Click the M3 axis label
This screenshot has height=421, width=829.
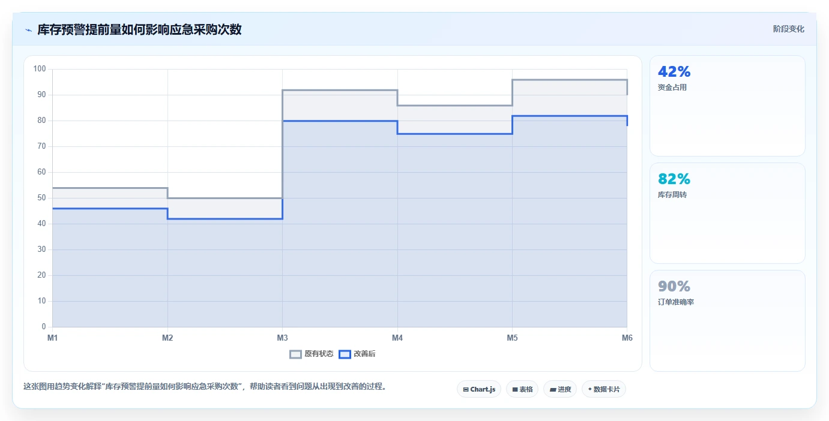[x=282, y=338]
